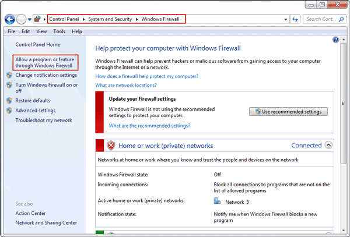
Task: Click Turn Windows Firewall on or off link
Action: coord(47,88)
